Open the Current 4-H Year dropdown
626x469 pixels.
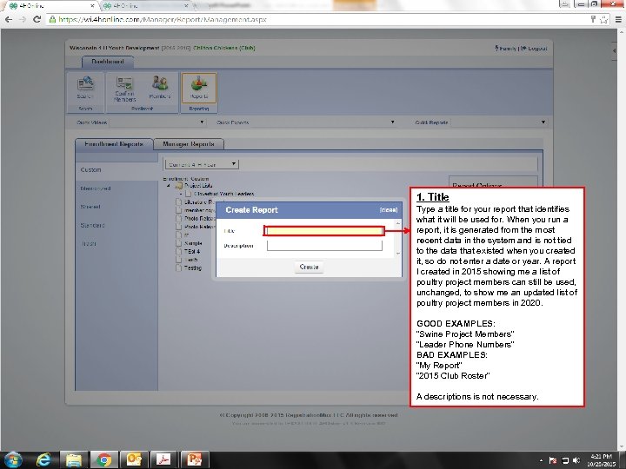pos(202,164)
